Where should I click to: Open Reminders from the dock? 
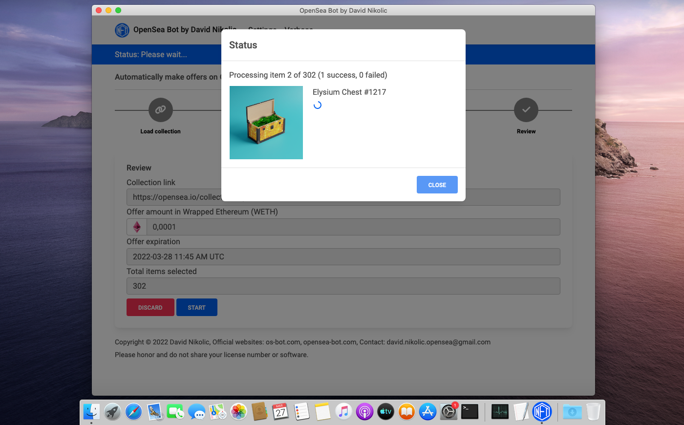(x=301, y=412)
